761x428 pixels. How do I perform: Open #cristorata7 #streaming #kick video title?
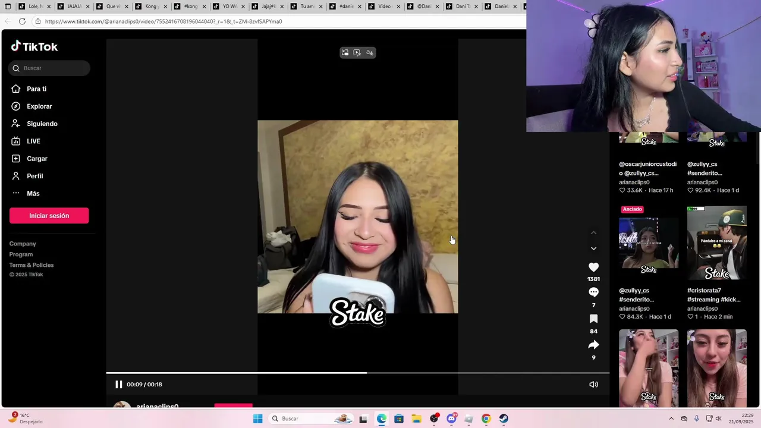click(x=713, y=295)
